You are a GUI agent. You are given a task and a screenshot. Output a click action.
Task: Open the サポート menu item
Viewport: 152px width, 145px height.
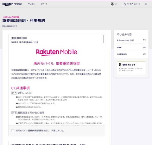(44, 4)
